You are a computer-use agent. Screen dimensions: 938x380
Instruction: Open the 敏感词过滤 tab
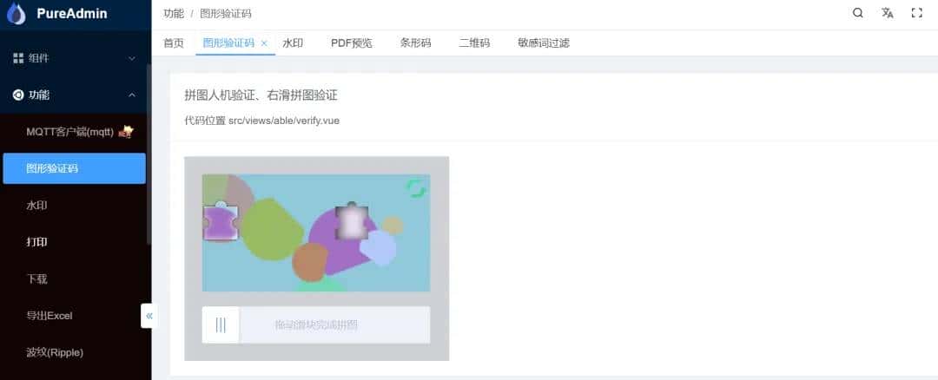pos(544,43)
